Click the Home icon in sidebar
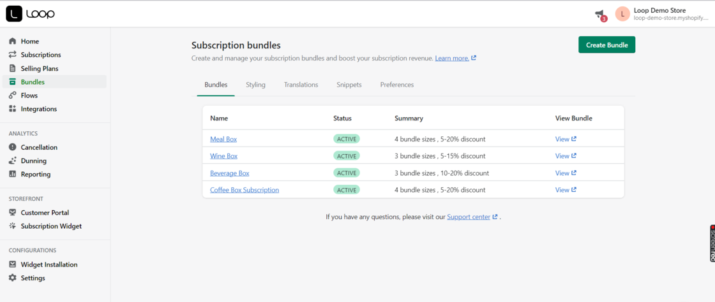Screen dimensions: 715x302 [x=13, y=41]
